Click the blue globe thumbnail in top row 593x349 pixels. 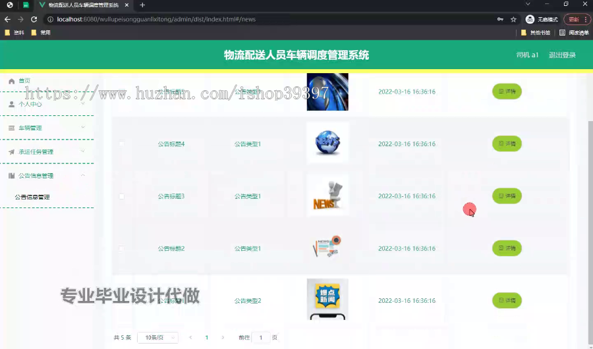(327, 92)
